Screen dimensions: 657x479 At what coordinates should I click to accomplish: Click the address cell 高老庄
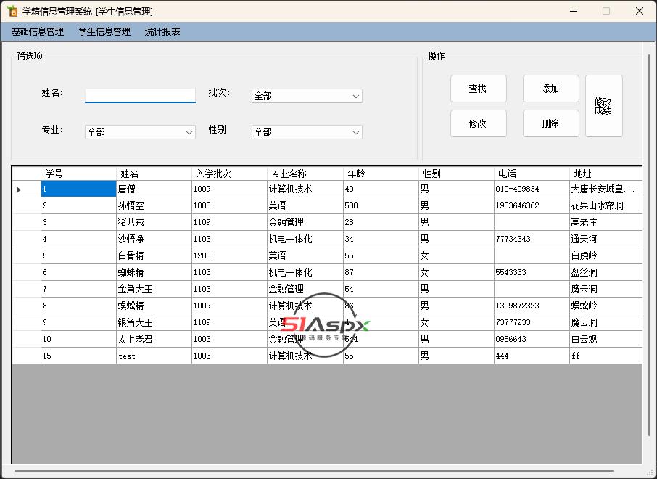pyautogui.click(x=606, y=222)
